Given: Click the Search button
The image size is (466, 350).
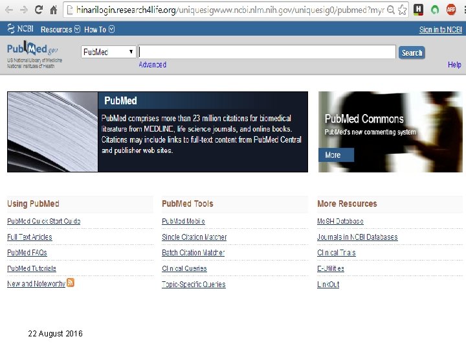Looking at the screenshot, I should [412, 52].
